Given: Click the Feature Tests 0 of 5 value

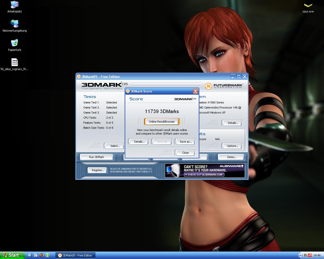Looking at the screenshot, I should click(x=110, y=123).
